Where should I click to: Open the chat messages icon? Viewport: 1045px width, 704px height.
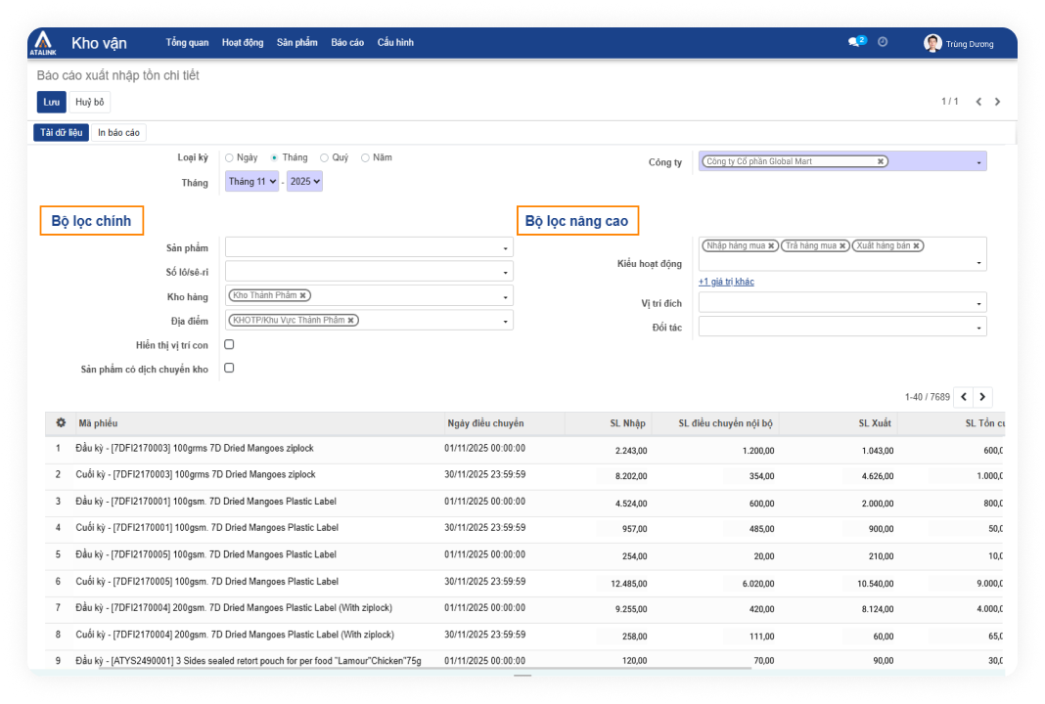click(855, 42)
